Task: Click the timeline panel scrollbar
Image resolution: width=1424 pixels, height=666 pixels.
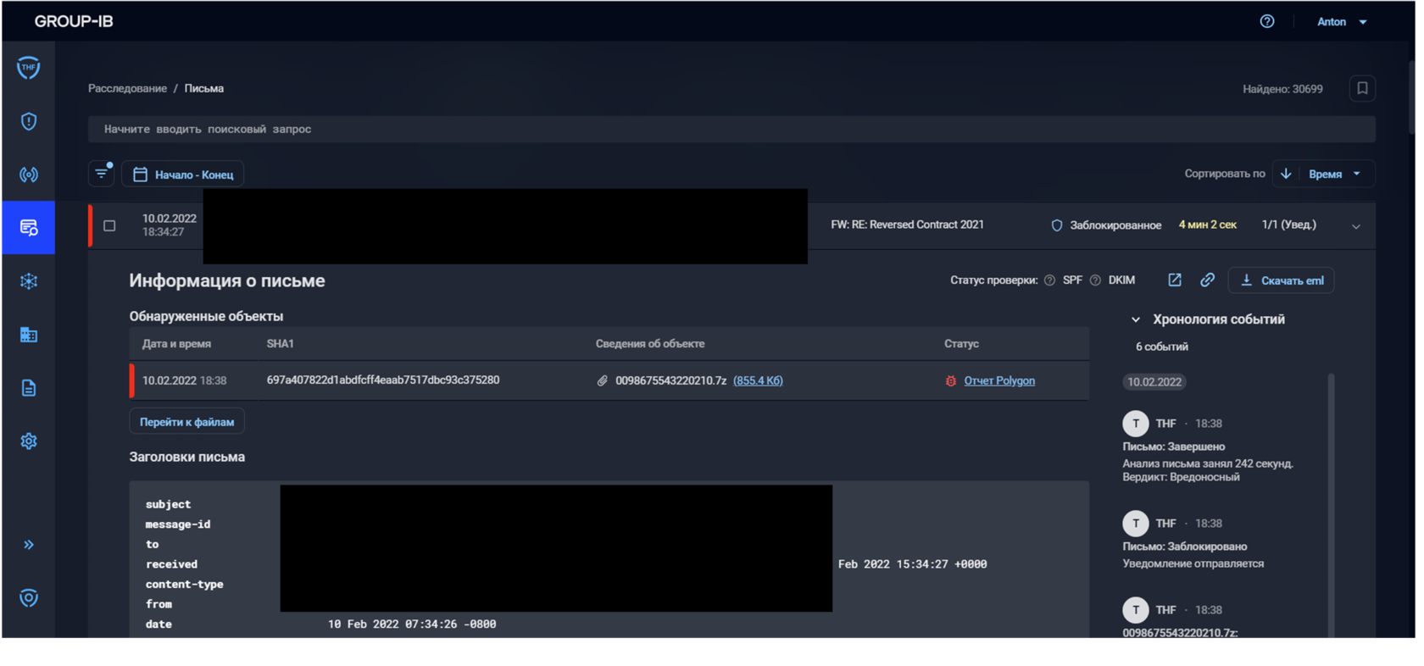Action: [x=1331, y=504]
